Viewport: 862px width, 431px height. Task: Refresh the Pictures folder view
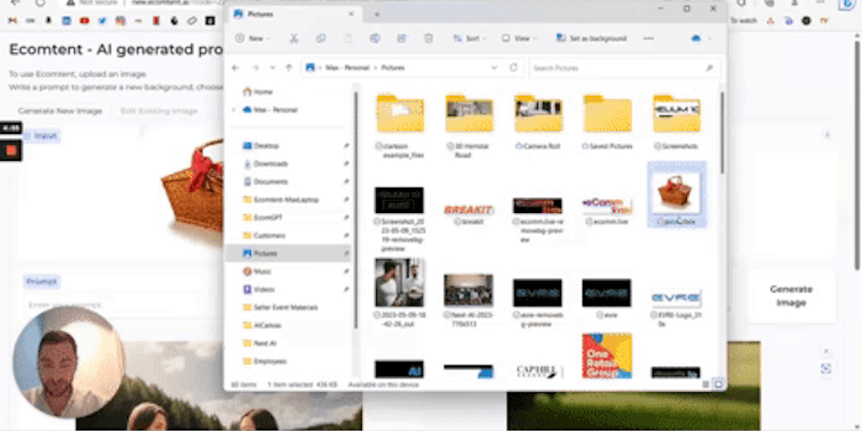[x=513, y=67]
